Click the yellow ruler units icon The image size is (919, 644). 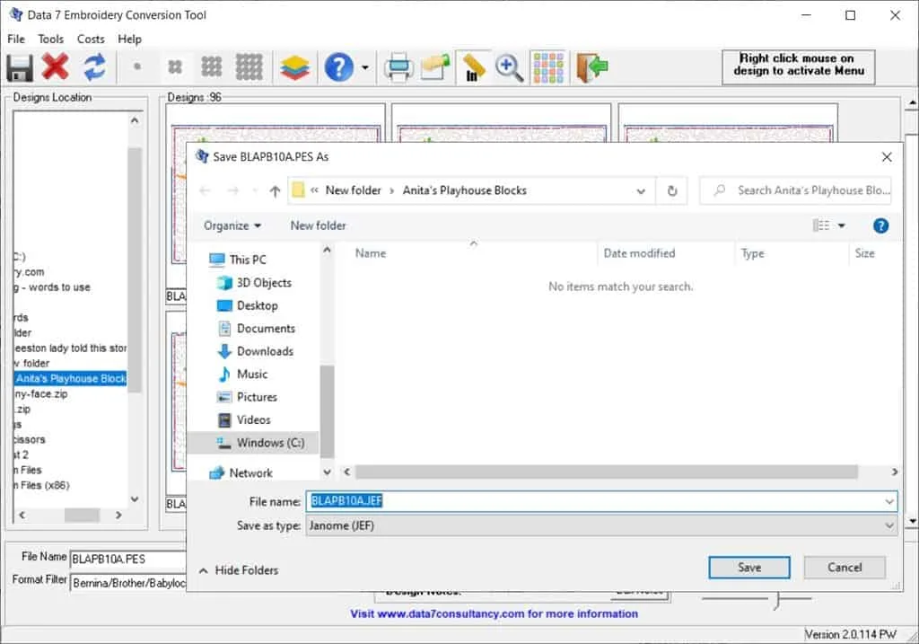472,66
